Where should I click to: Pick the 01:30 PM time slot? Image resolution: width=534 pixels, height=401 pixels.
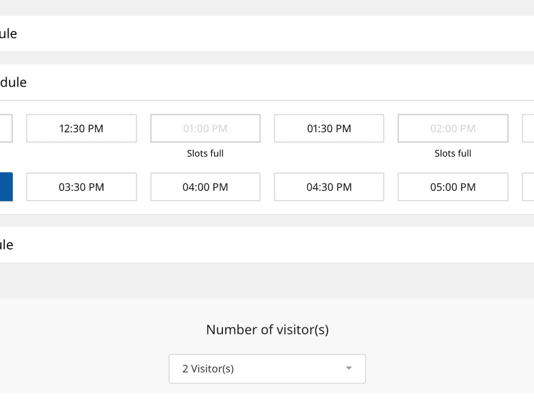pyautogui.click(x=328, y=129)
